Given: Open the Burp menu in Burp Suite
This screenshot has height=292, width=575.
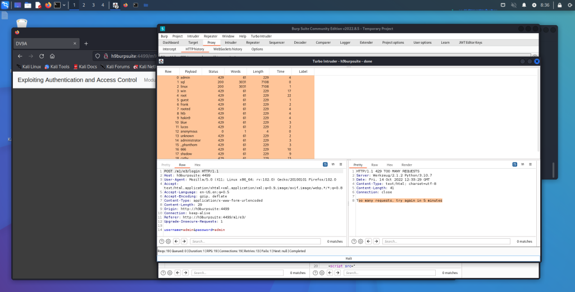Looking at the screenshot, I should pyautogui.click(x=165, y=36).
